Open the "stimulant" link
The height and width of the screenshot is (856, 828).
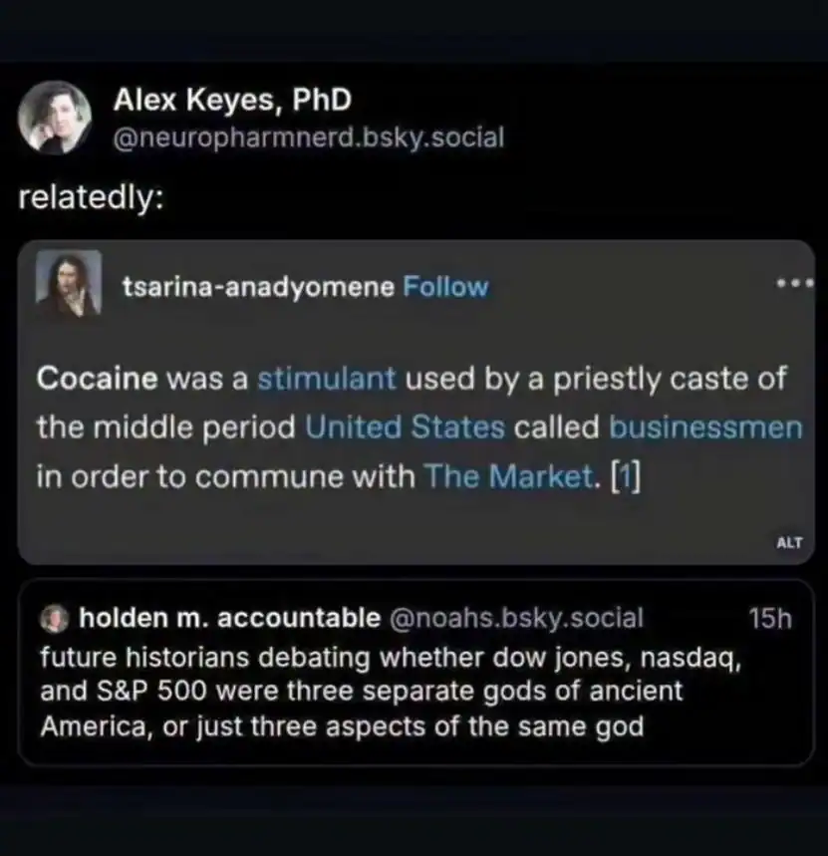point(327,380)
